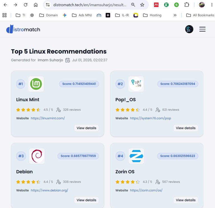
Task: Click the Linux Mint logo thumbnail
Action: [x=36, y=84]
